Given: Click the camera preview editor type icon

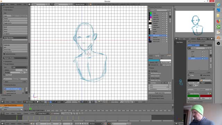Looking at the screenshot, I should coord(177,39).
